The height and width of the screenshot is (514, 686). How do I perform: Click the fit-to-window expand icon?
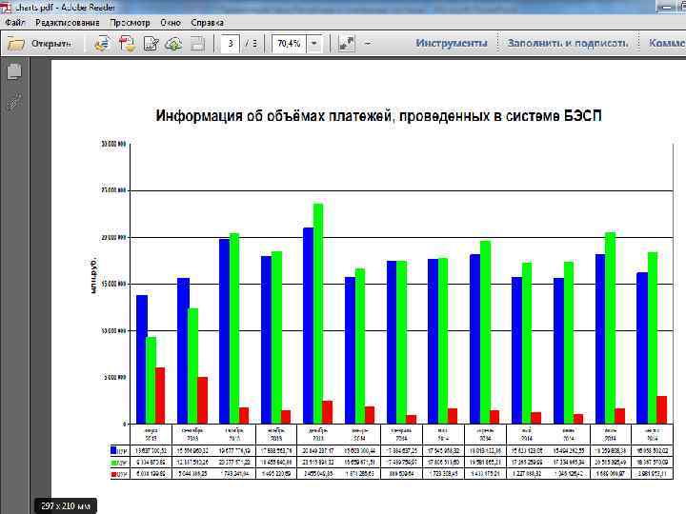pyautogui.click(x=346, y=43)
